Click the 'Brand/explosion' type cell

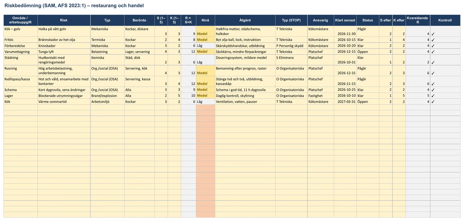107,96
